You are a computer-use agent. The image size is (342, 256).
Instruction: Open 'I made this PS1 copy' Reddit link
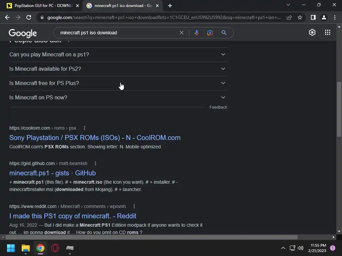[73, 216]
